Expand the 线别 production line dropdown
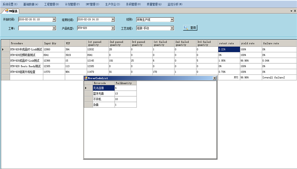297x169 pixels. click(172, 19)
